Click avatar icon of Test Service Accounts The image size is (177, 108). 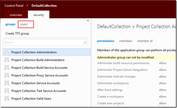click(7, 91)
